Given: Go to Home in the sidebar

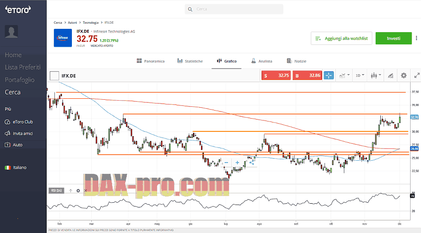Looking at the screenshot, I should tap(13, 55).
